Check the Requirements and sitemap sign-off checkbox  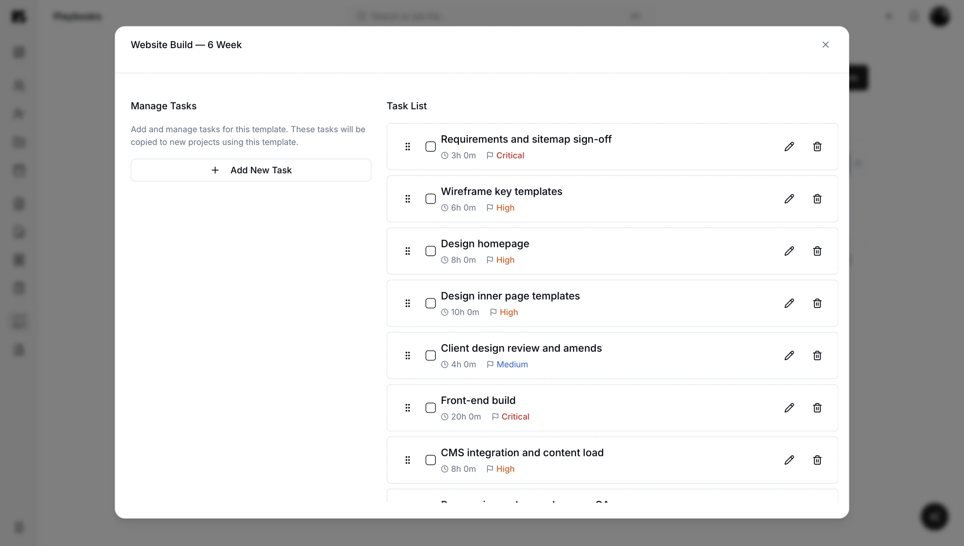(x=431, y=147)
